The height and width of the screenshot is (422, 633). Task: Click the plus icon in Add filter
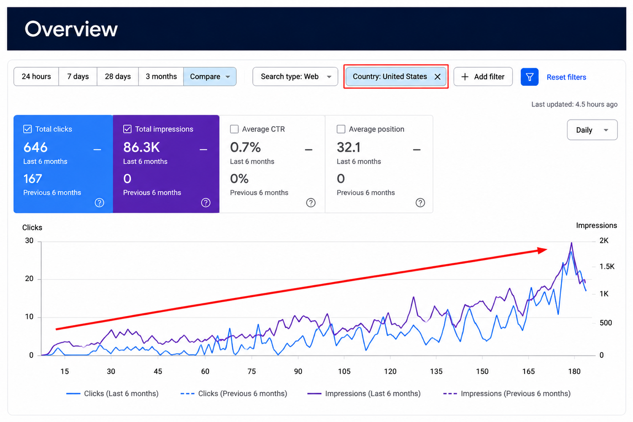465,77
